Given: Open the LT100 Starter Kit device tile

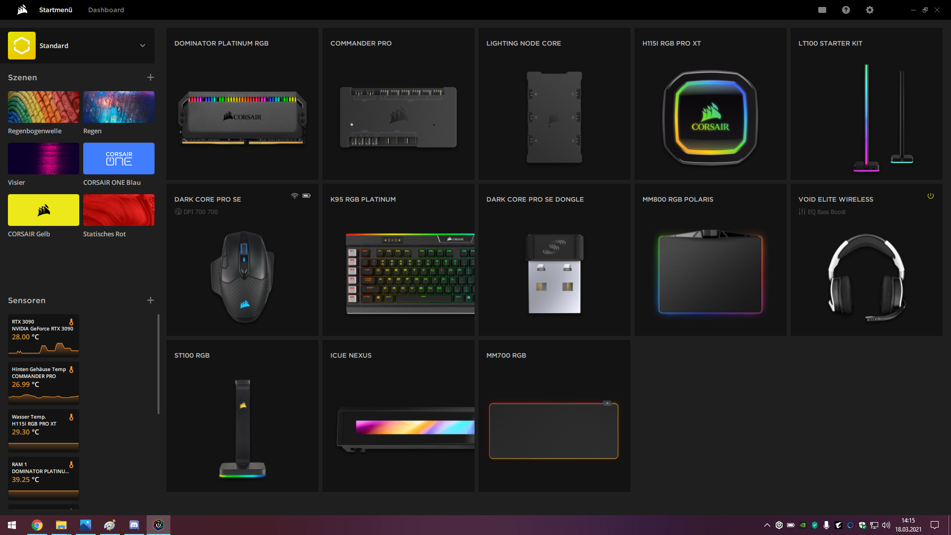Looking at the screenshot, I should (866, 104).
